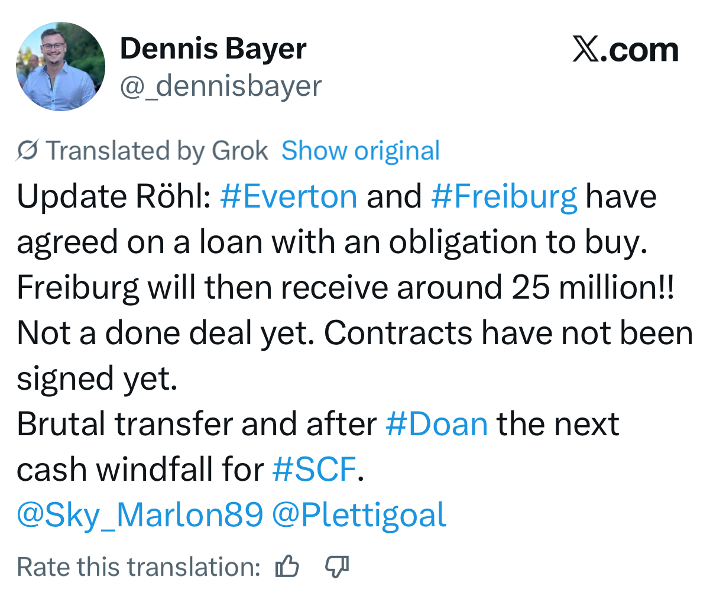Viewport: 713px width, 602px height.
Task: Open the Dennis Bayer display name
Action: pyautogui.click(x=213, y=48)
